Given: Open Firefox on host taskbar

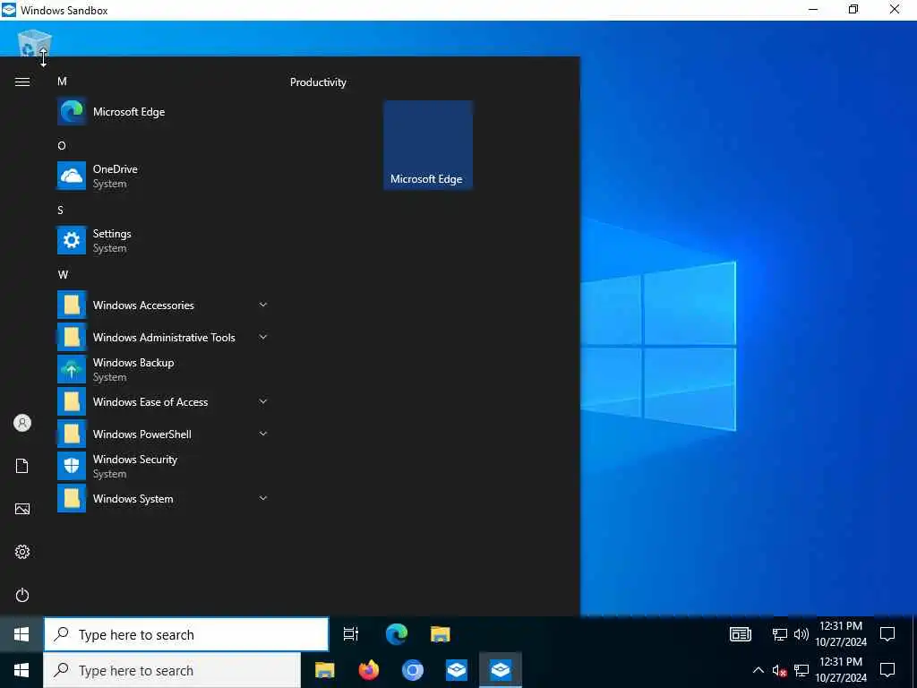Looking at the screenshot, I should point(369,670).
